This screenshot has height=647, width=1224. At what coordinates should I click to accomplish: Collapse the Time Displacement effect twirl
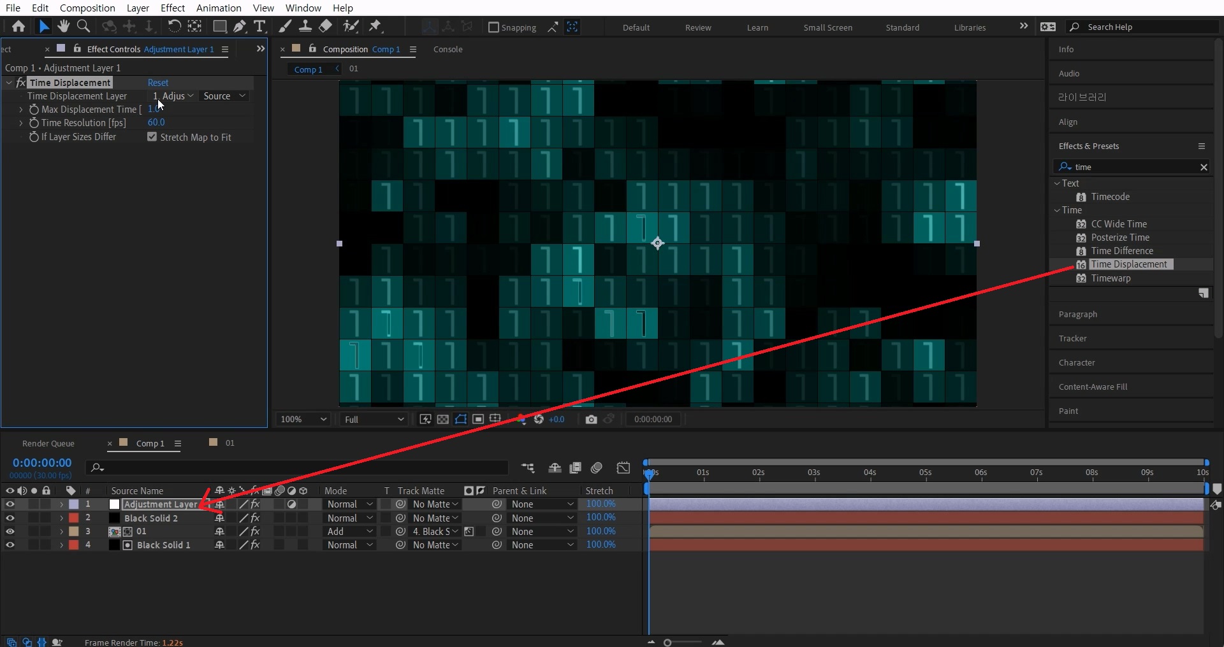click(x=9, y=83)
